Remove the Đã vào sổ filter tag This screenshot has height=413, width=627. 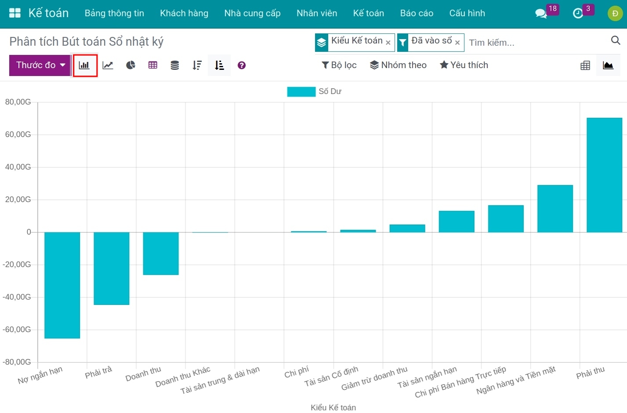click(x=457, y=43)
